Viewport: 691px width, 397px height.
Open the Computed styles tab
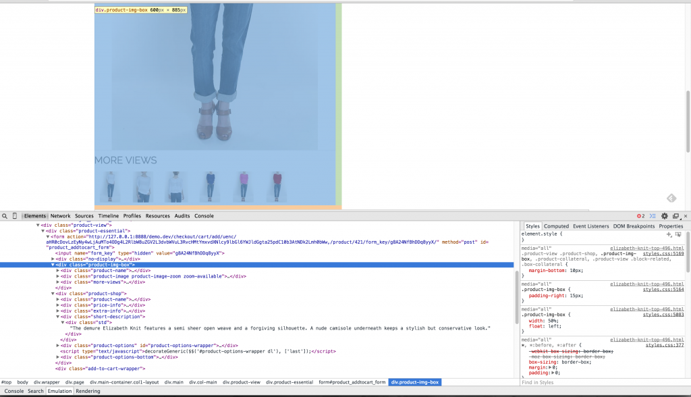[556, 226]
